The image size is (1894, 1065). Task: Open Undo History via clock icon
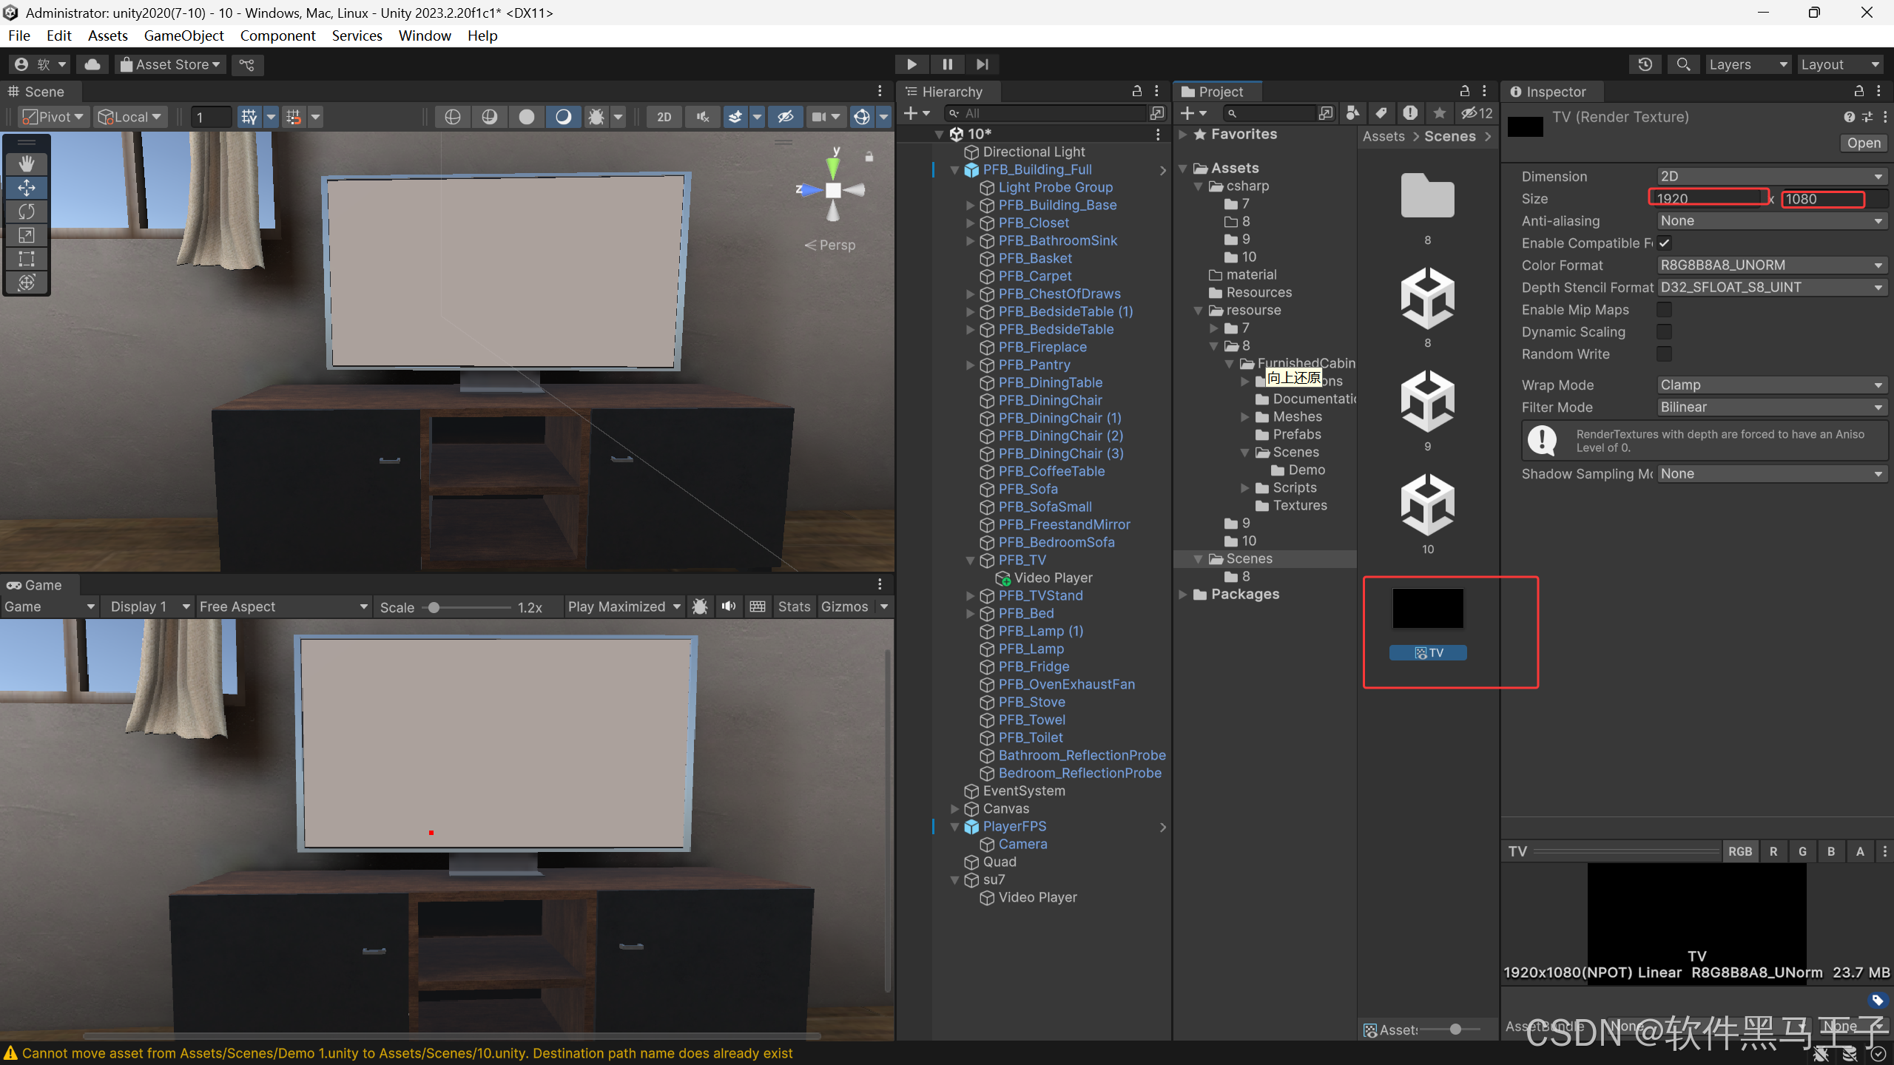click(x=1645, y=64)
